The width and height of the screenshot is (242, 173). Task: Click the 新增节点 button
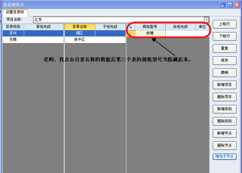coord(224,134)
